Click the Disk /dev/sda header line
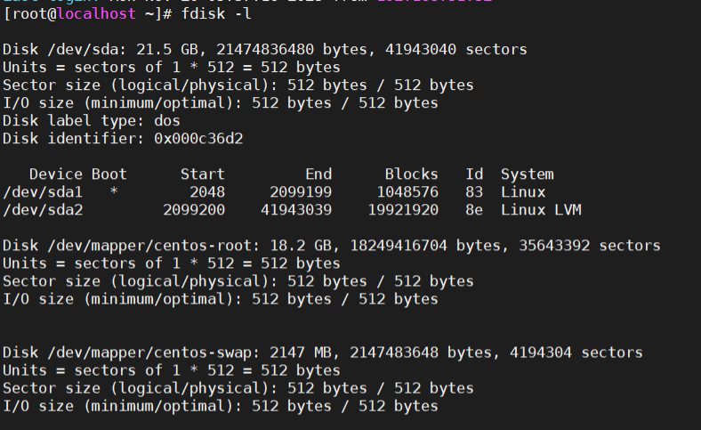This screenshot has width=701, height=430. tap(264, 50)
